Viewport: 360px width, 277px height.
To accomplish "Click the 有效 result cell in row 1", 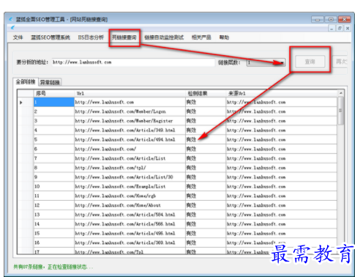I will pos(206,102).
